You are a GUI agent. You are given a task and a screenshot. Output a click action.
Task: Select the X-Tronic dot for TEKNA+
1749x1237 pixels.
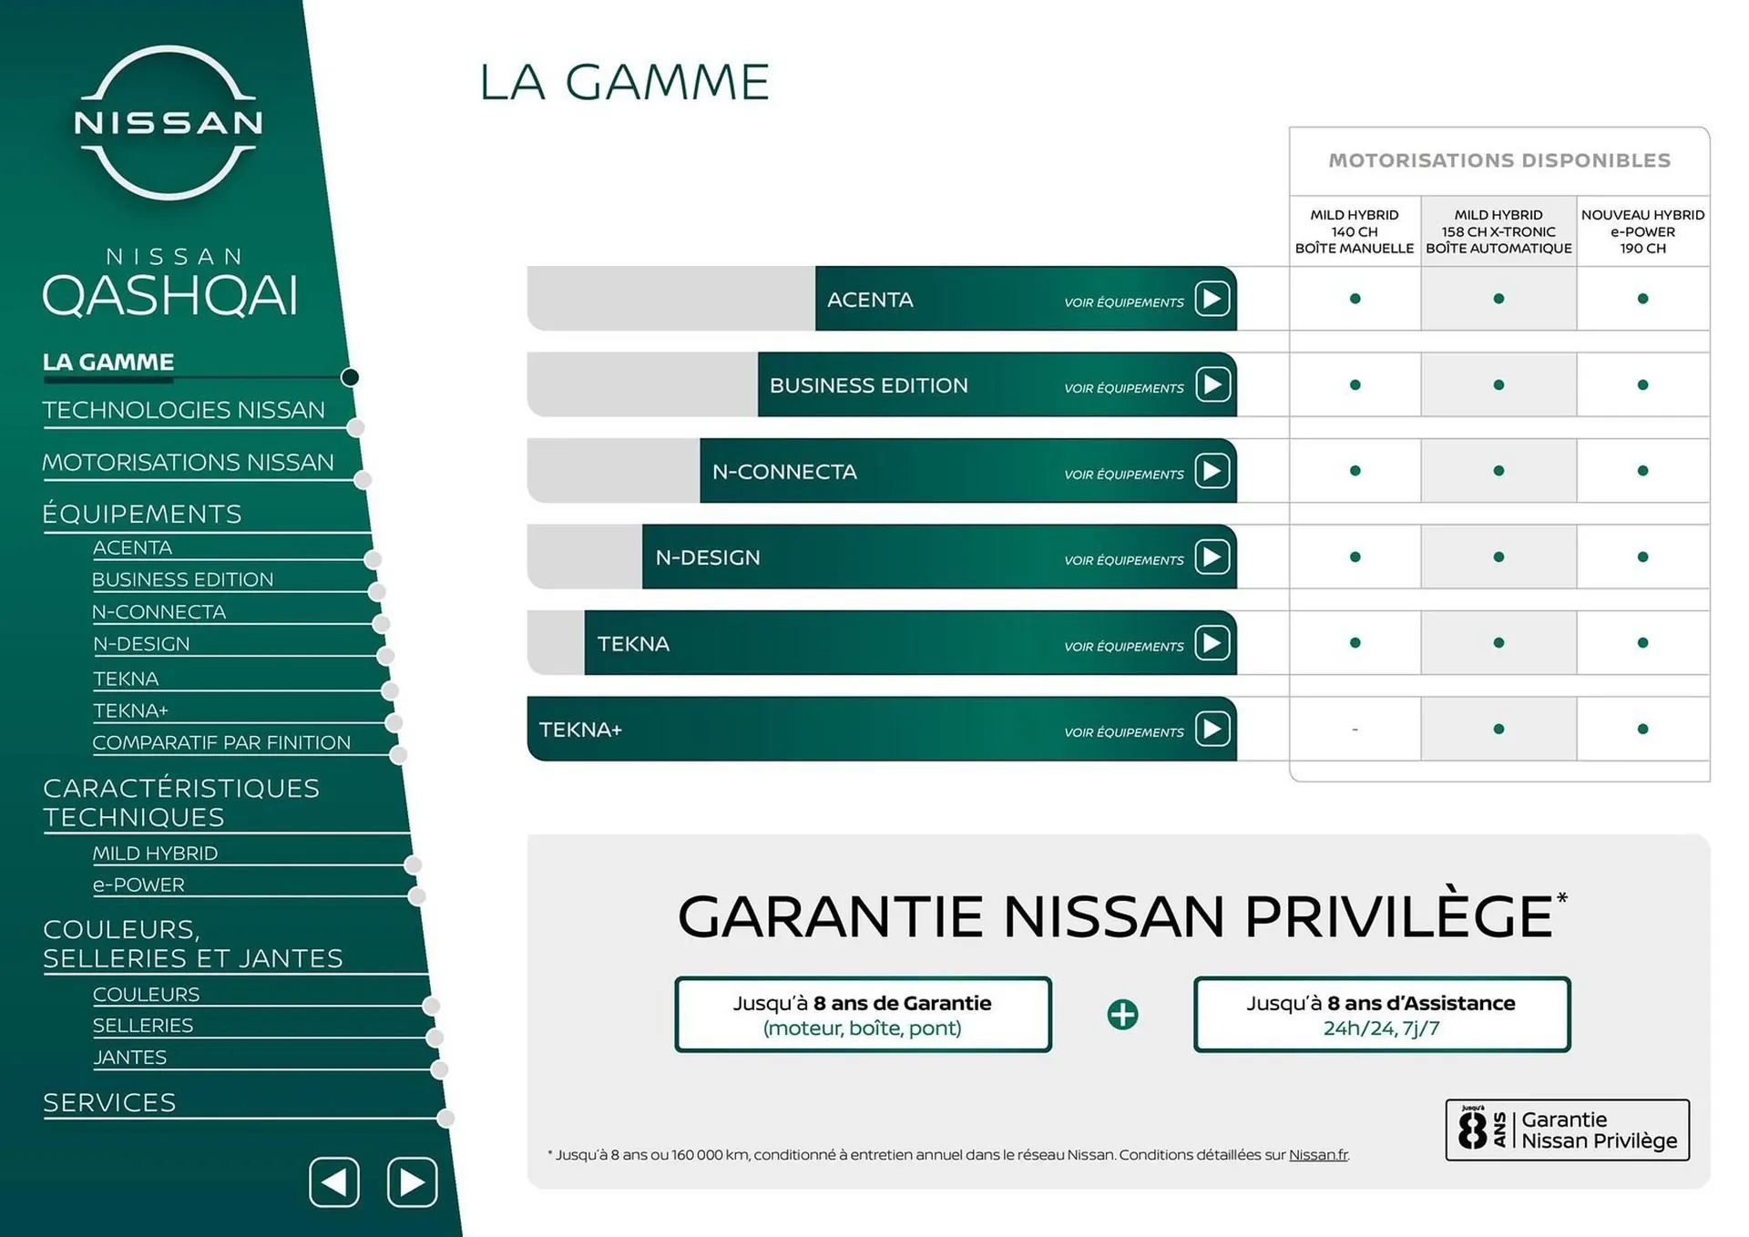[1498, 729]
